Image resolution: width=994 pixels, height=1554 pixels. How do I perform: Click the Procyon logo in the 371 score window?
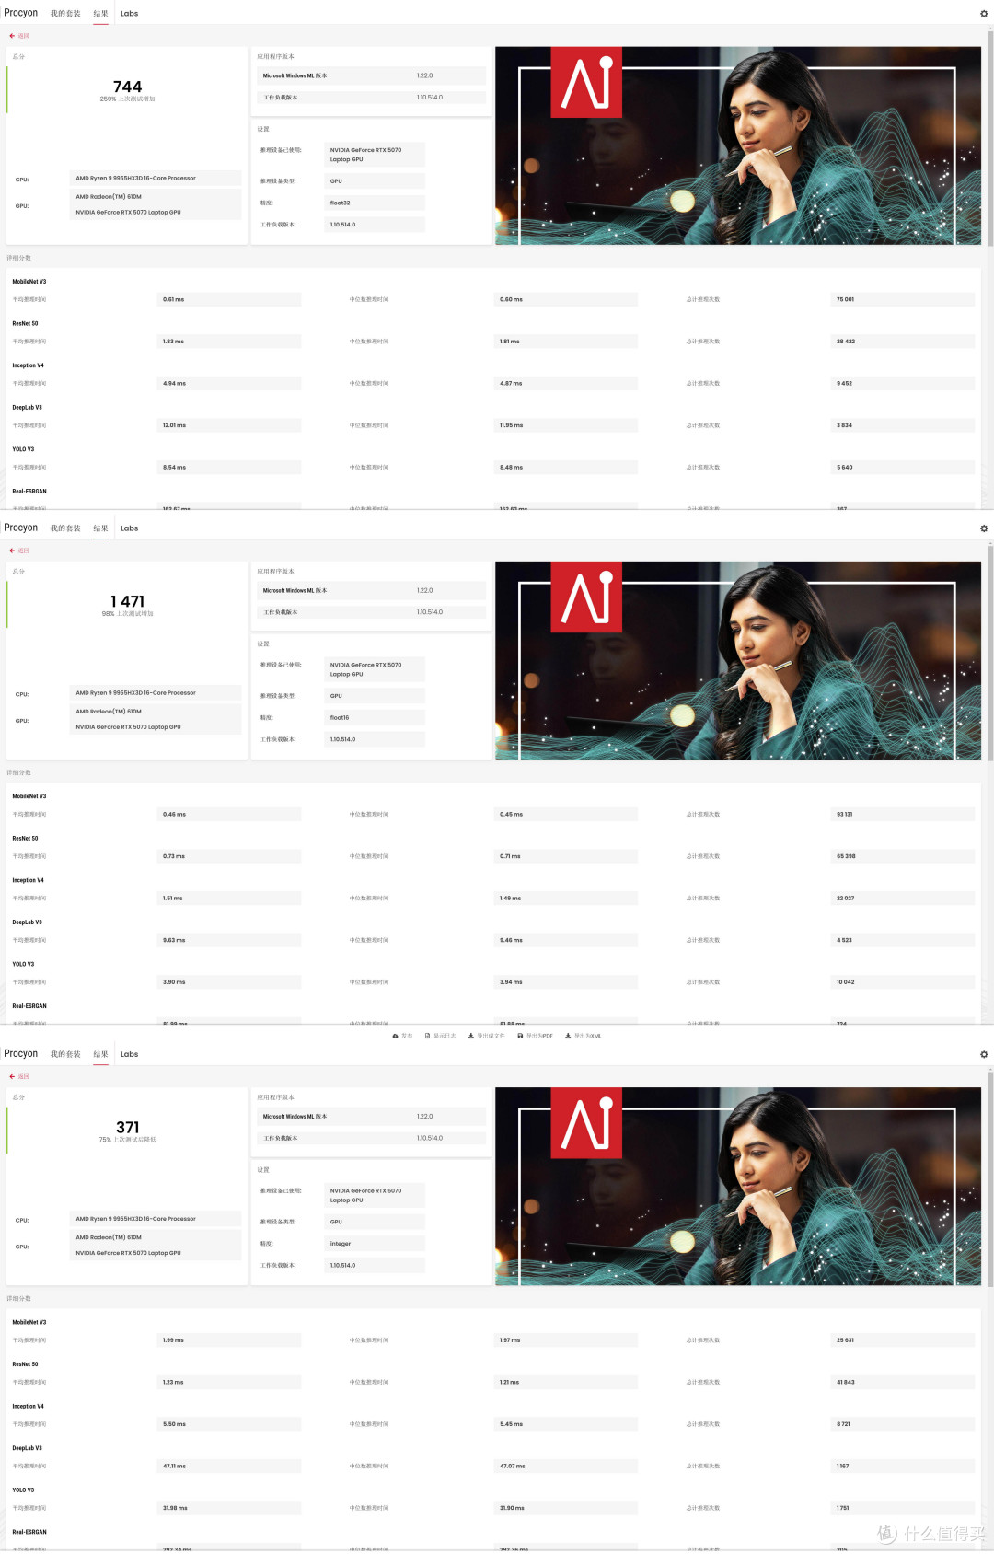point(20,1053)
